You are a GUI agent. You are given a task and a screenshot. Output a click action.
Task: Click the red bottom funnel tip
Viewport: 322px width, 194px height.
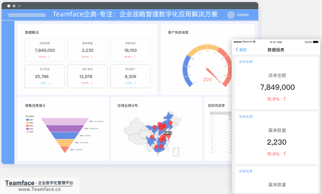[x=65, y=149]
